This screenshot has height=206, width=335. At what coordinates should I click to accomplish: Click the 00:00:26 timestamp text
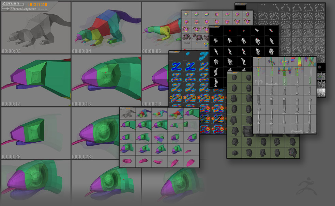pyautogui.click(x=11, y=157)
